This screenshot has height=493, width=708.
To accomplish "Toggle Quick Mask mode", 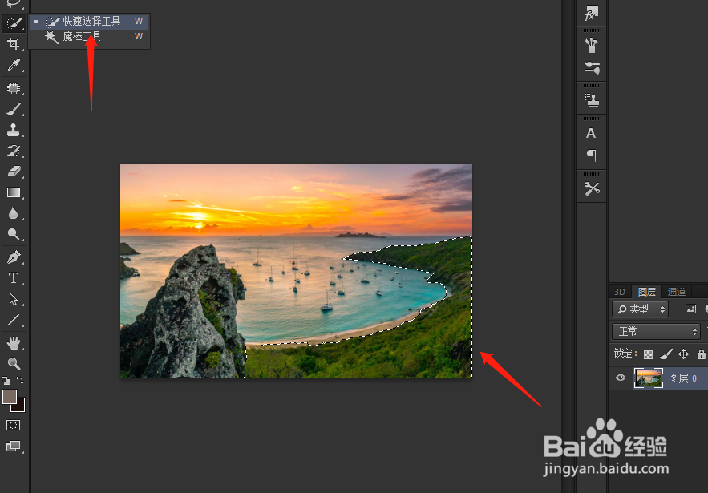I will [13, 426].
